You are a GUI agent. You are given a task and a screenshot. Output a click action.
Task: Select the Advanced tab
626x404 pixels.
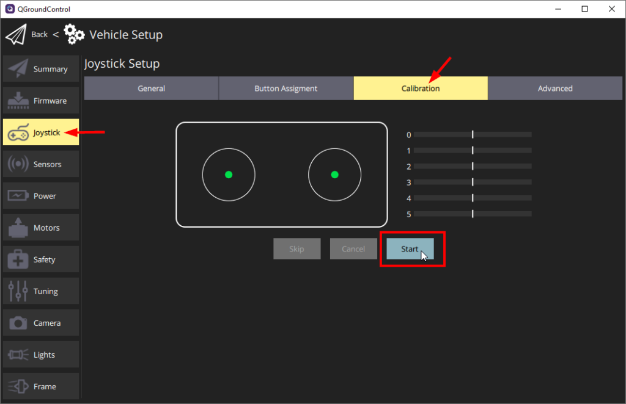[555, 88]
